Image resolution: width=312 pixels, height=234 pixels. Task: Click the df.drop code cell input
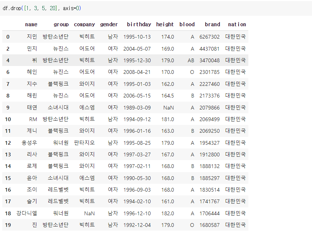coord(156,8)
